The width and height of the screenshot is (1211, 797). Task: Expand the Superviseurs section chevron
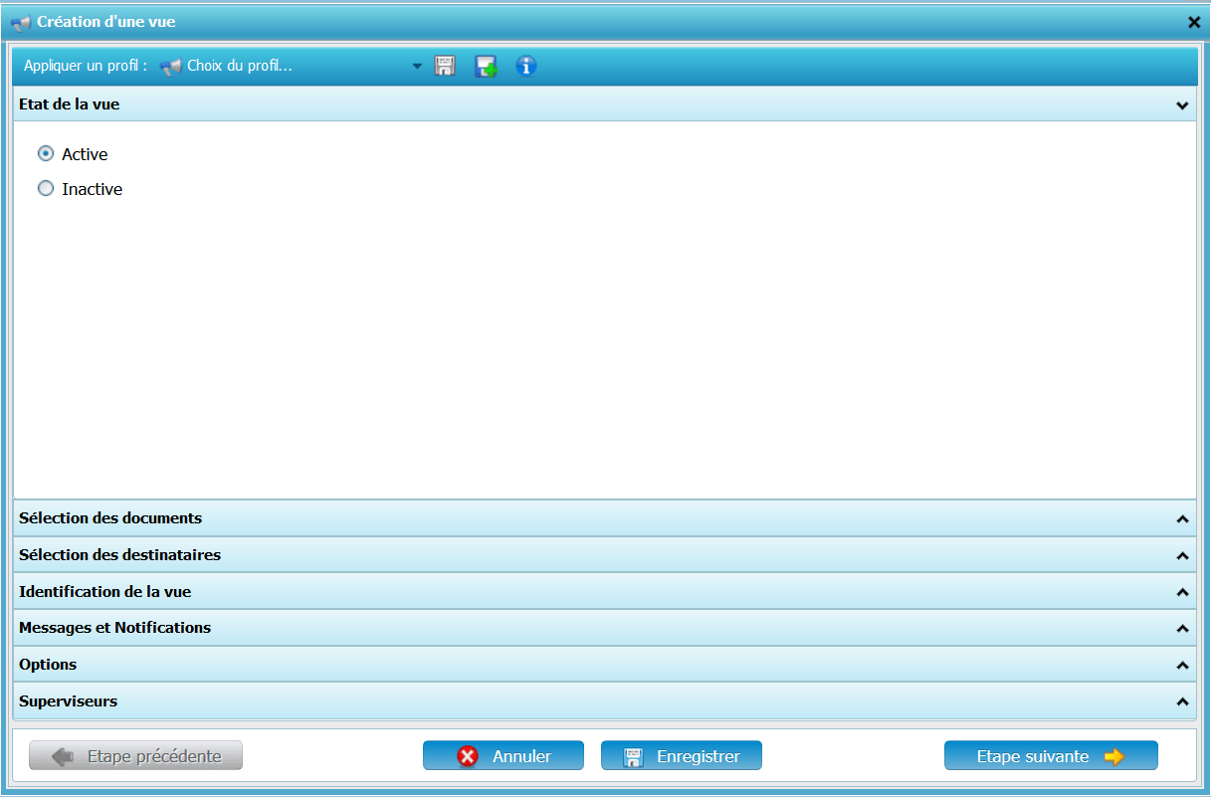1182,701
